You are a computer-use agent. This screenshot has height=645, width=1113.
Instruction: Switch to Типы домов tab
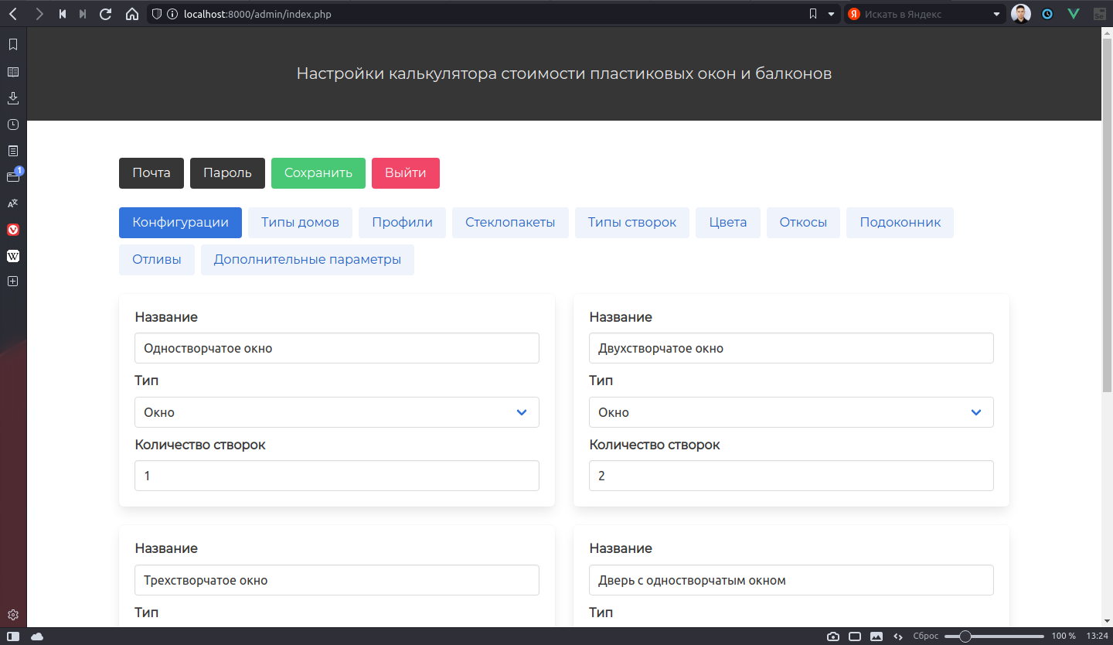pyautogui.click(x=300, y=223)
